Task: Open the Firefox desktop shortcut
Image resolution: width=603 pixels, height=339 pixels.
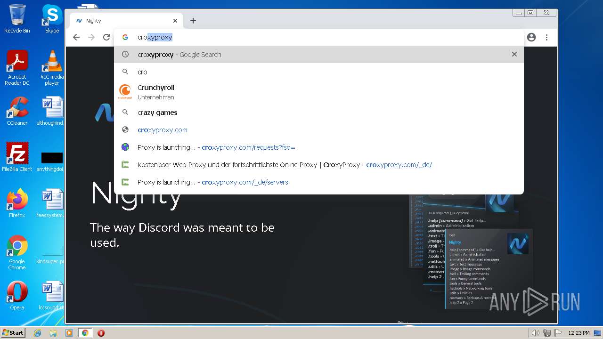Action: click(17, 203)
